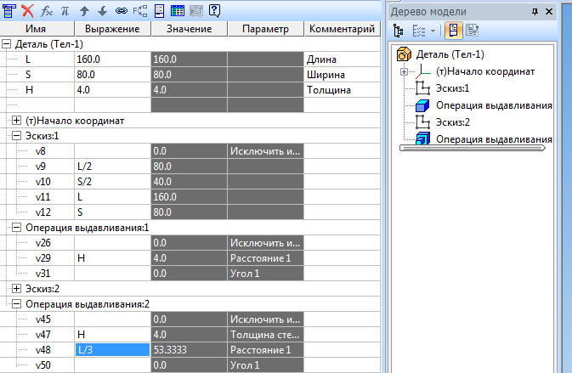
Task: Click the solid blue cube extrusion icon
Action: pyautogui.click(x=422, y=105)
